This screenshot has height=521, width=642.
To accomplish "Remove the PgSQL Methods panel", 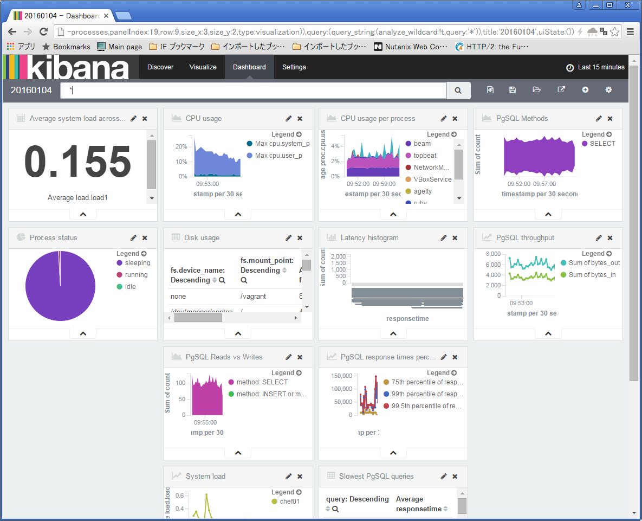I will click(610, 118).
